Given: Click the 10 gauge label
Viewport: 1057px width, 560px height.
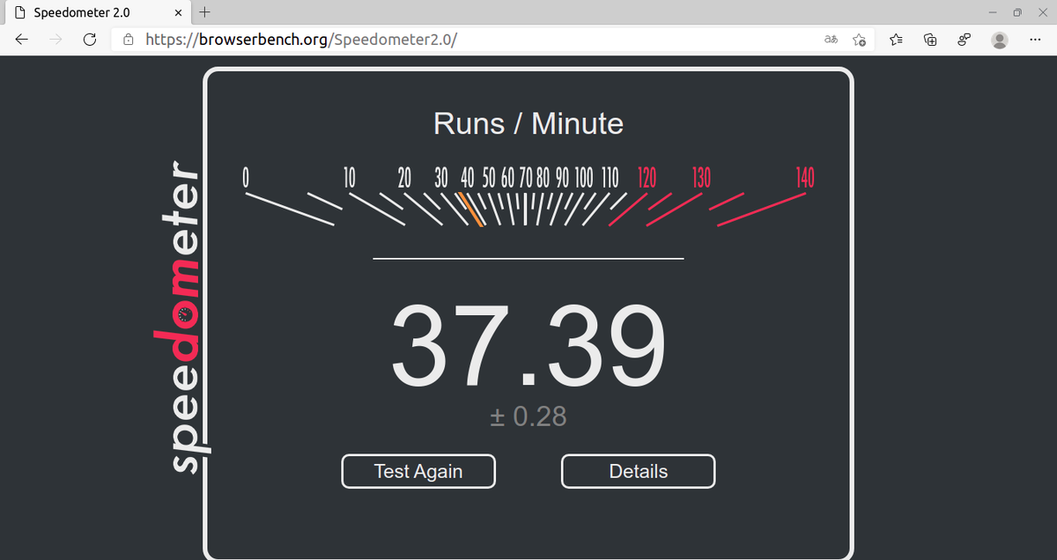Looking at the screenshot, I should pos(349,178).
